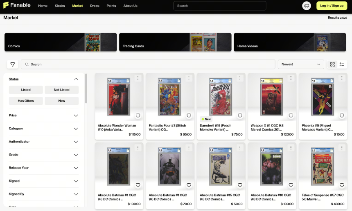Expand the Signed By filter section
Viewport: 352px width, 211px height.
pos(43,194)
